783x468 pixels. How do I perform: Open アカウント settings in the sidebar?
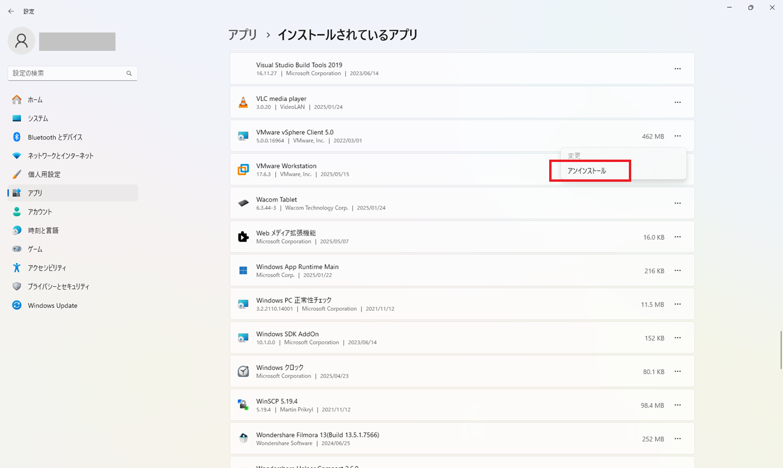pos(73,212)
